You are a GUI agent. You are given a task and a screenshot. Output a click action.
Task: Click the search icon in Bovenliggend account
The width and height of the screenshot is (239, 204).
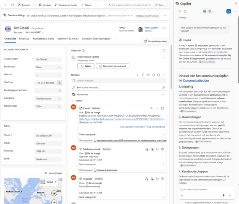click(60, 91)
